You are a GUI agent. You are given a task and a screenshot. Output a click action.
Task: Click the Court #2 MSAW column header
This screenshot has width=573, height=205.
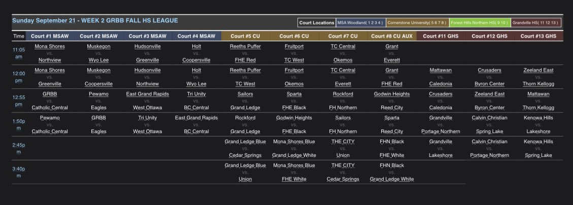[x=98, y=36]
